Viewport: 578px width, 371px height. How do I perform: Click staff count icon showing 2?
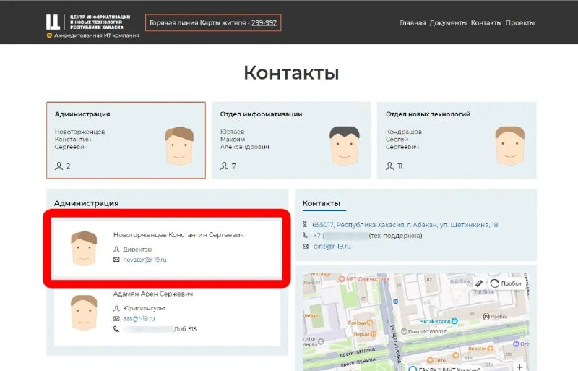coord(59,166)
